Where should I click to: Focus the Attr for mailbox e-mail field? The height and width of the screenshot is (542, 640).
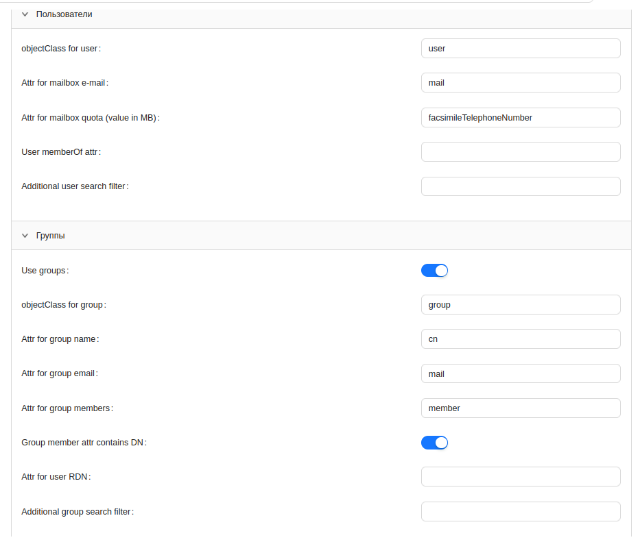520,83
